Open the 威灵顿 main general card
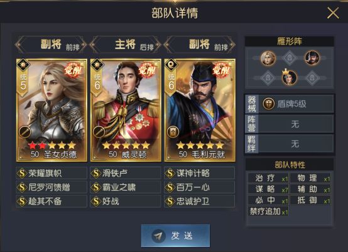This screenshot has height=252, width=348. point(126,110)
